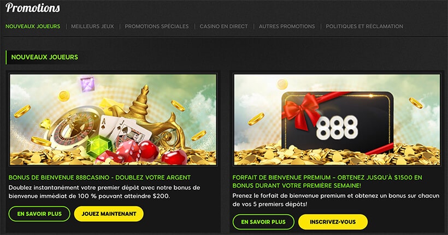Open Autres Promotions tab

(x=287, y=26)
